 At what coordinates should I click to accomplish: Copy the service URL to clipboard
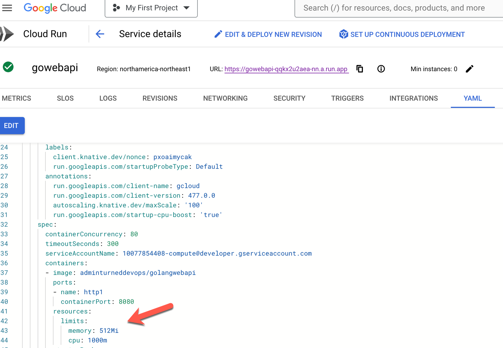tap(360, 69)
